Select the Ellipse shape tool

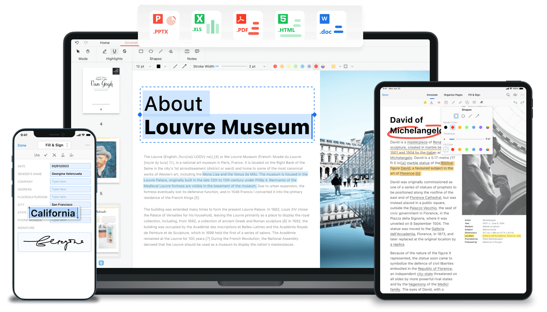point(151,51)
